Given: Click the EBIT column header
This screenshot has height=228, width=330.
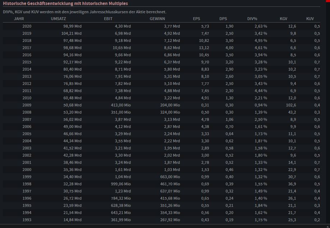Looking at the screenshot, I should [108, 19].
